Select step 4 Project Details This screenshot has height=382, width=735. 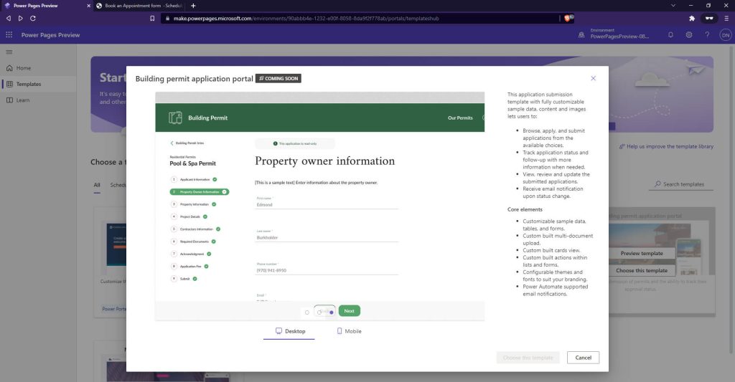point(189,216)
